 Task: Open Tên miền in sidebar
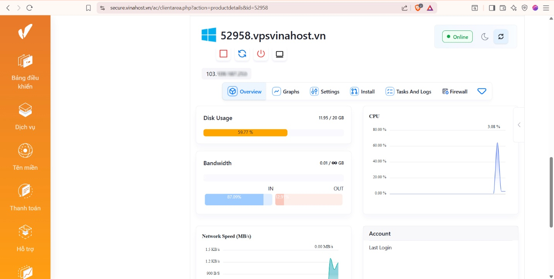coord(25,157)
